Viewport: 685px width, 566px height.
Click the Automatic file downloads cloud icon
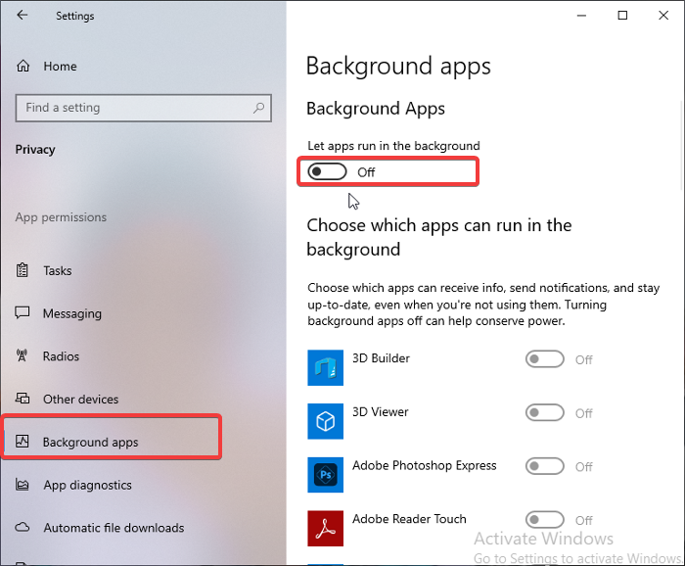click(x=23, y=527)
